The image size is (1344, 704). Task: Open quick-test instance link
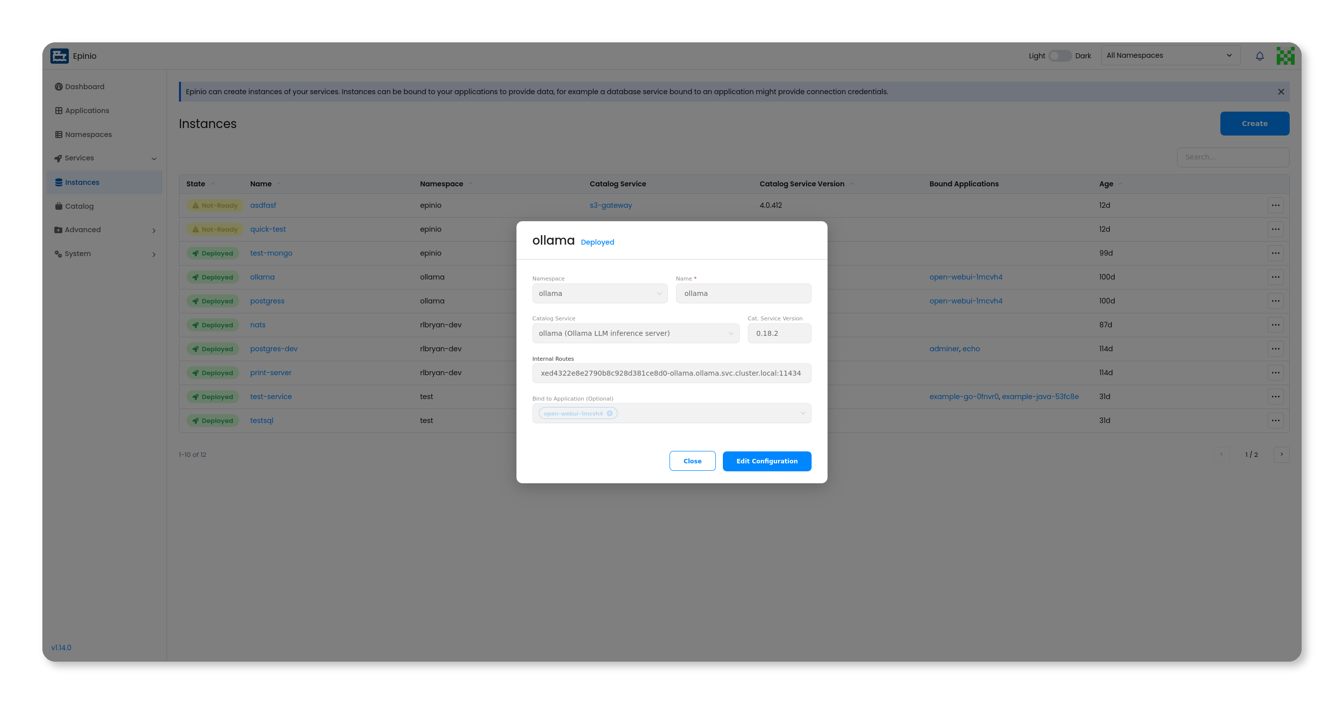point(268,230)
